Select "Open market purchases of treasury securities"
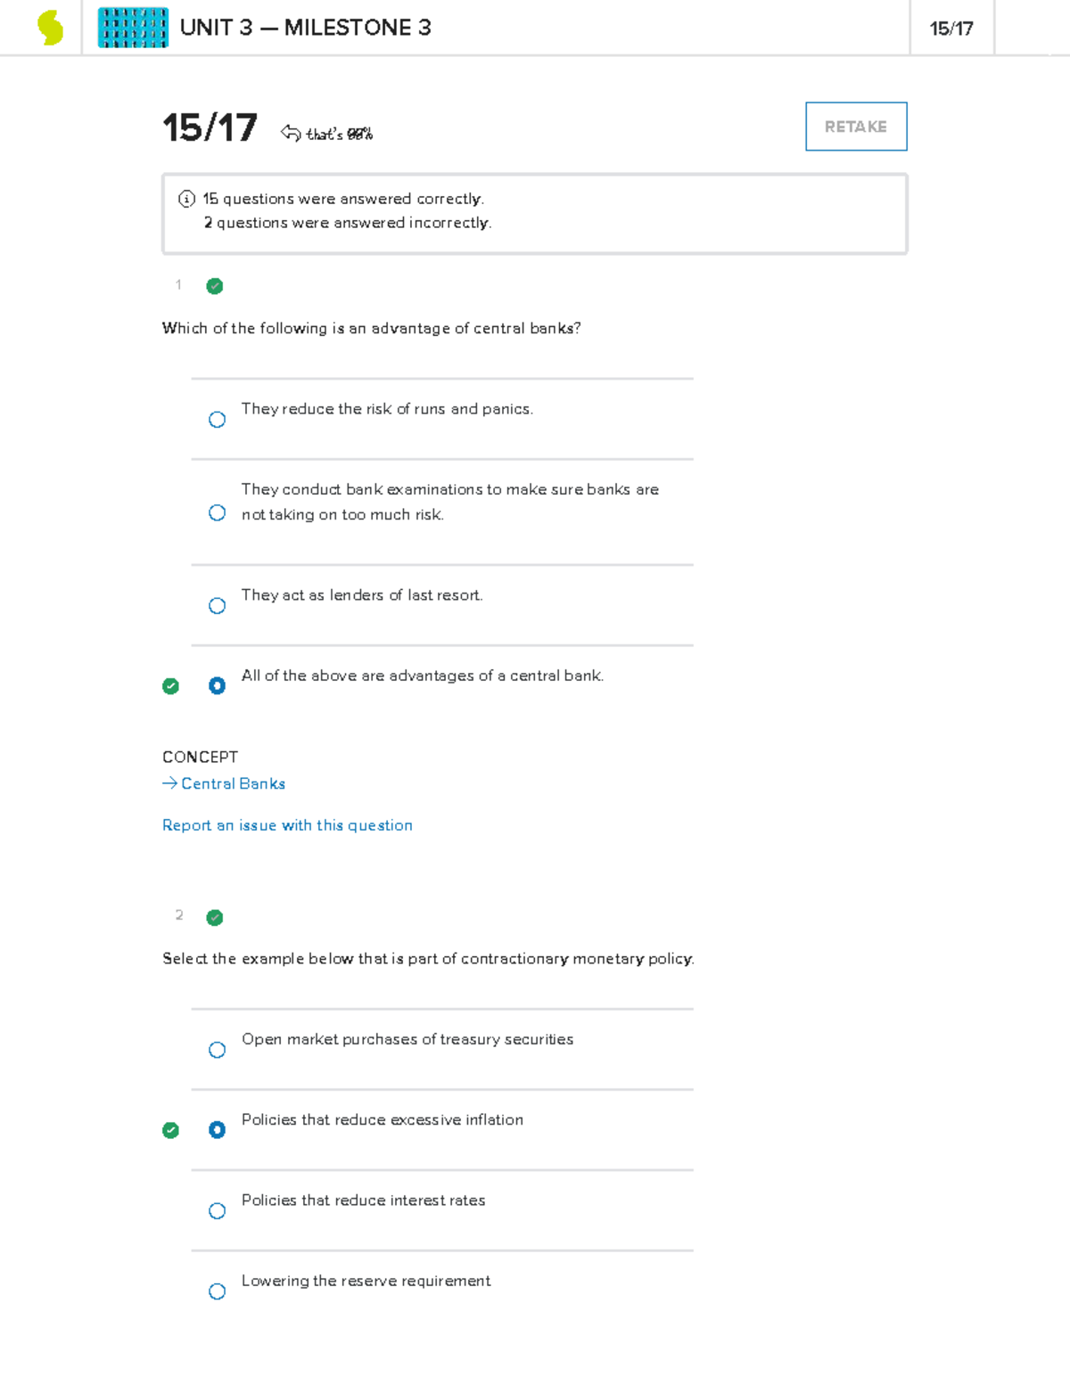Image resolution: width=1070 pixels, height=1384 pixels. [218, 1049]
